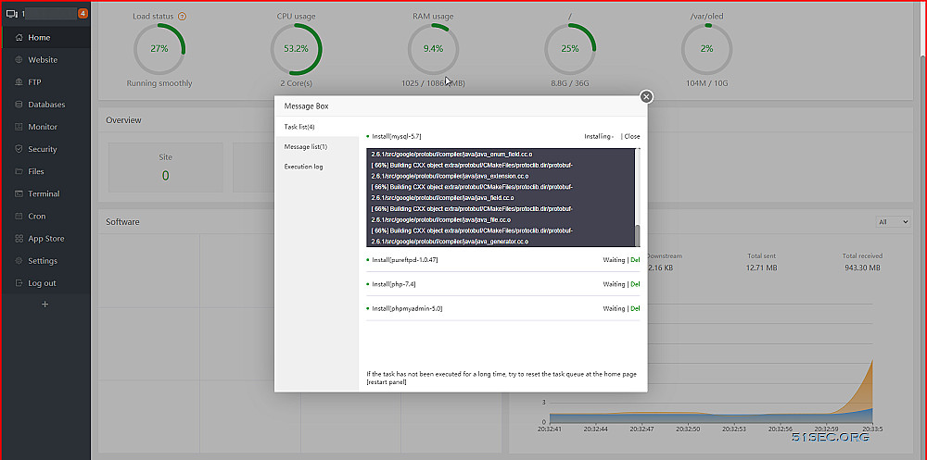Click the Install[mysql-5.7] task title
927x460 pixels.
click(397, 136)
